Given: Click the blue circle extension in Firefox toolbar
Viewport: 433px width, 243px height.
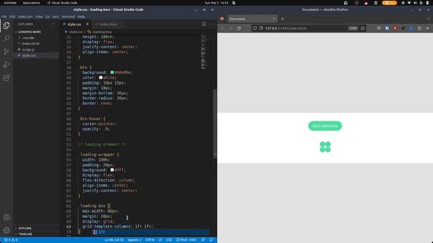Looking at the screenshot, I should (411, 28).
